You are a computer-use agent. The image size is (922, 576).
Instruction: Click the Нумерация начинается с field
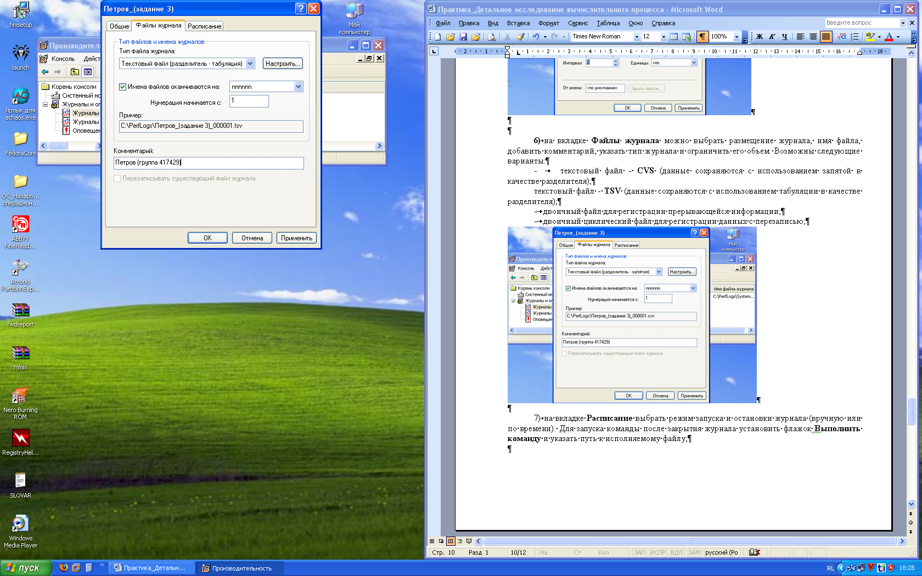(249, 101)
